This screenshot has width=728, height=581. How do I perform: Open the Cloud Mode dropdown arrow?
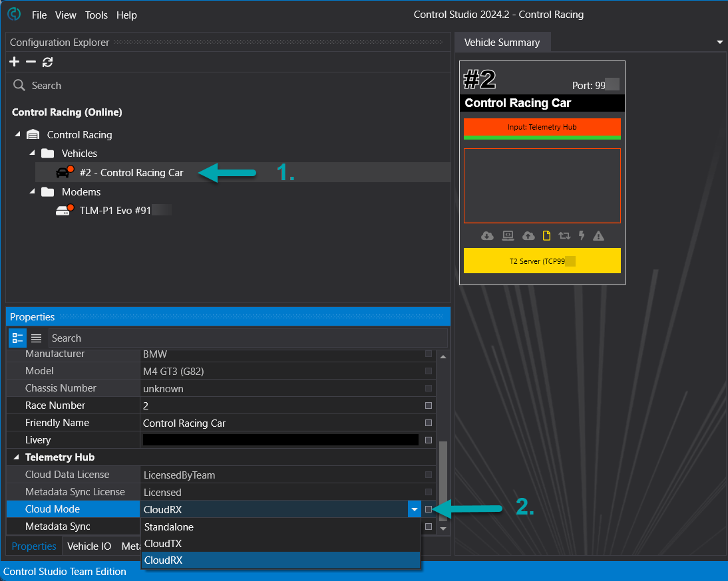click(414, 509)
